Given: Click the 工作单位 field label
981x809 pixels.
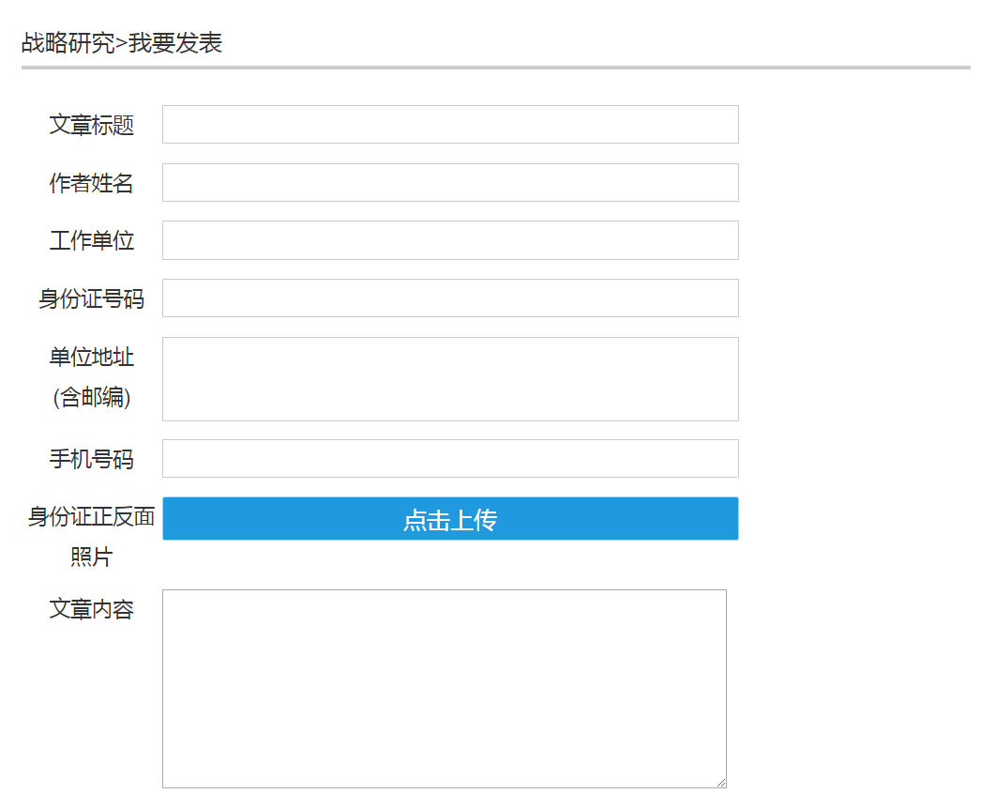Looking at the screenshot, I should pos(93,240).
